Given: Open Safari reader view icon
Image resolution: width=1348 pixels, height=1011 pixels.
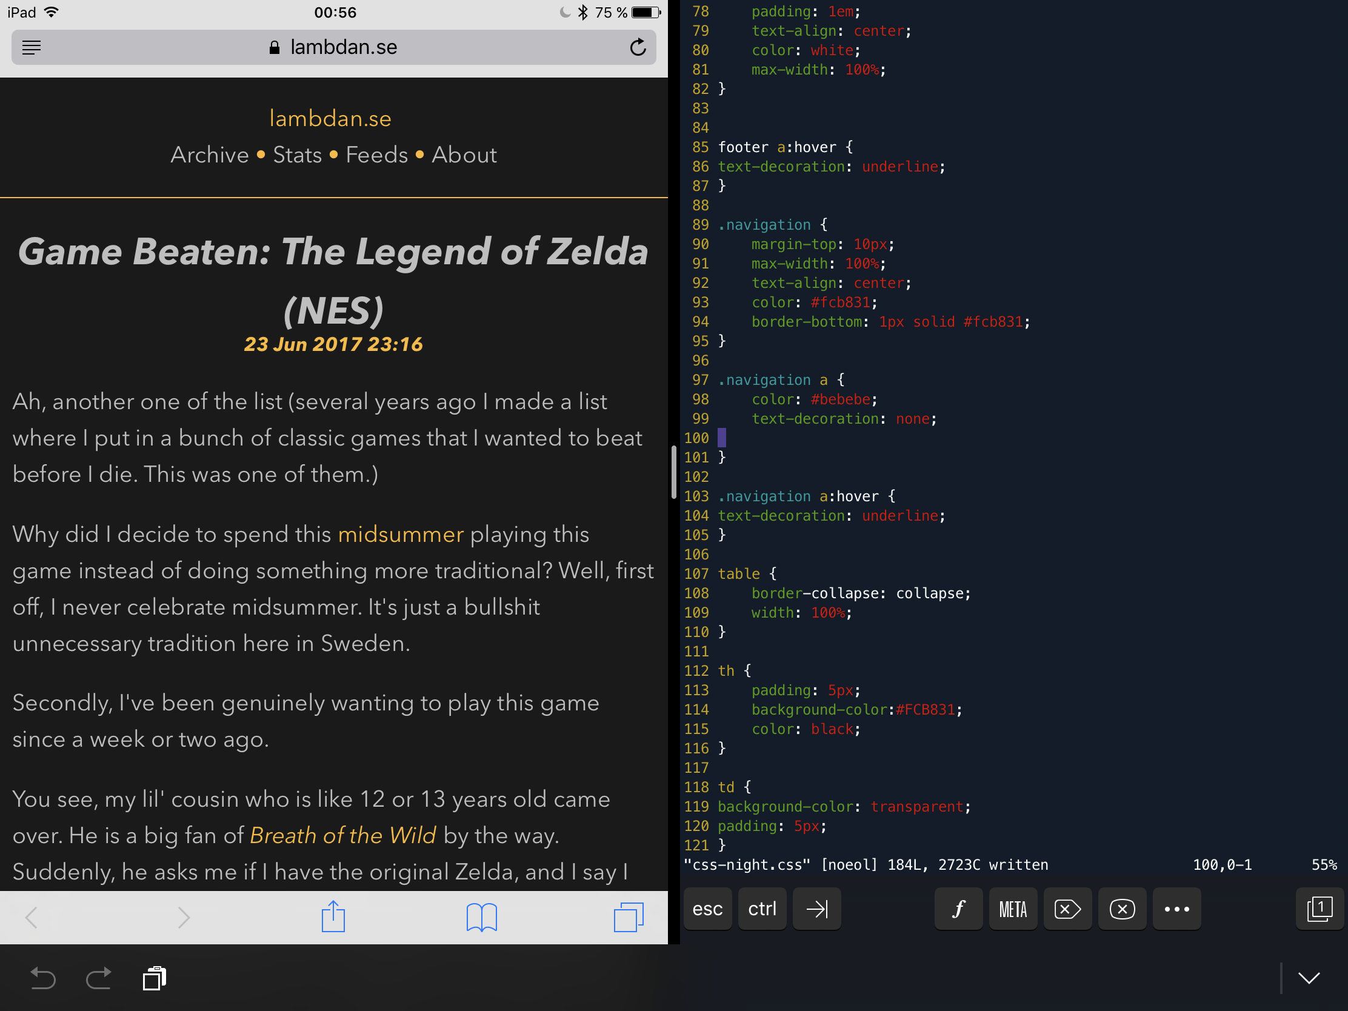Looking at the screenshot, I should (x=32, y=47).
